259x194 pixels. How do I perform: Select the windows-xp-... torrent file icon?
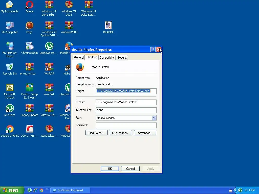49,48
